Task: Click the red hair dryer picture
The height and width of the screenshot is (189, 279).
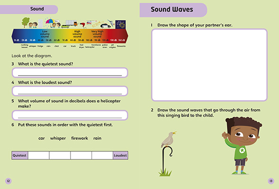Action: (83, 25)
